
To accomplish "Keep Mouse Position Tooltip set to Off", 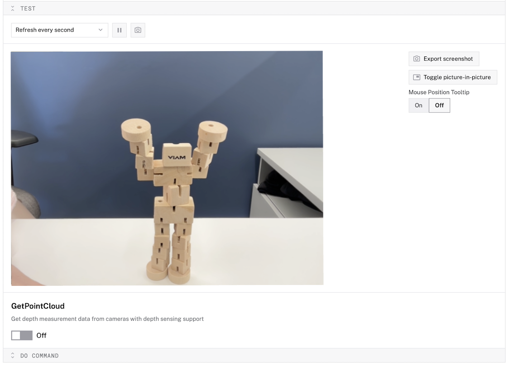I will click(x=439, y=105).
